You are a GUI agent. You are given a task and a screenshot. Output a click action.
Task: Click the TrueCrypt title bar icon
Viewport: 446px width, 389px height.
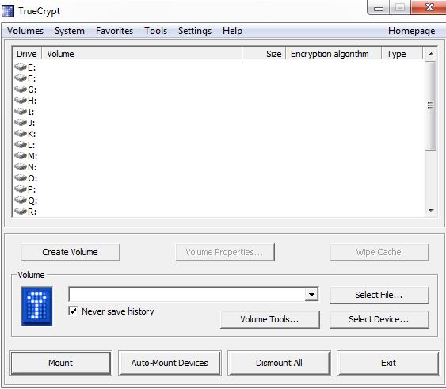8,11
